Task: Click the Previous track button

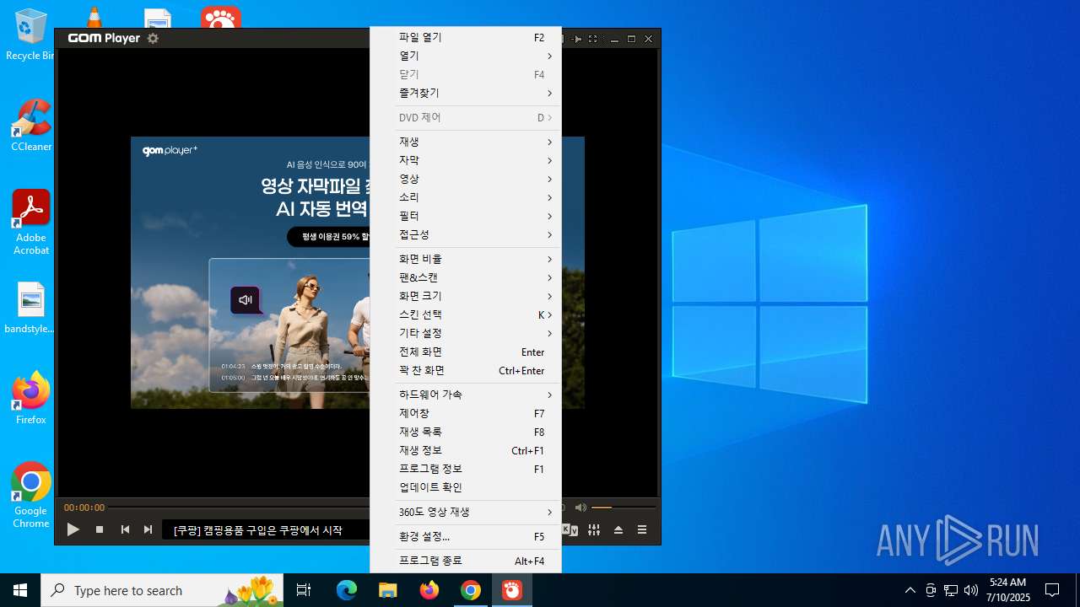Action: click(x=125, y=529)
